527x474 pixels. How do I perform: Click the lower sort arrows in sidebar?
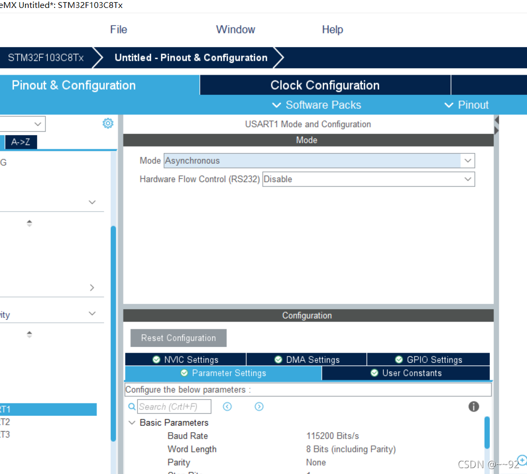29,334
